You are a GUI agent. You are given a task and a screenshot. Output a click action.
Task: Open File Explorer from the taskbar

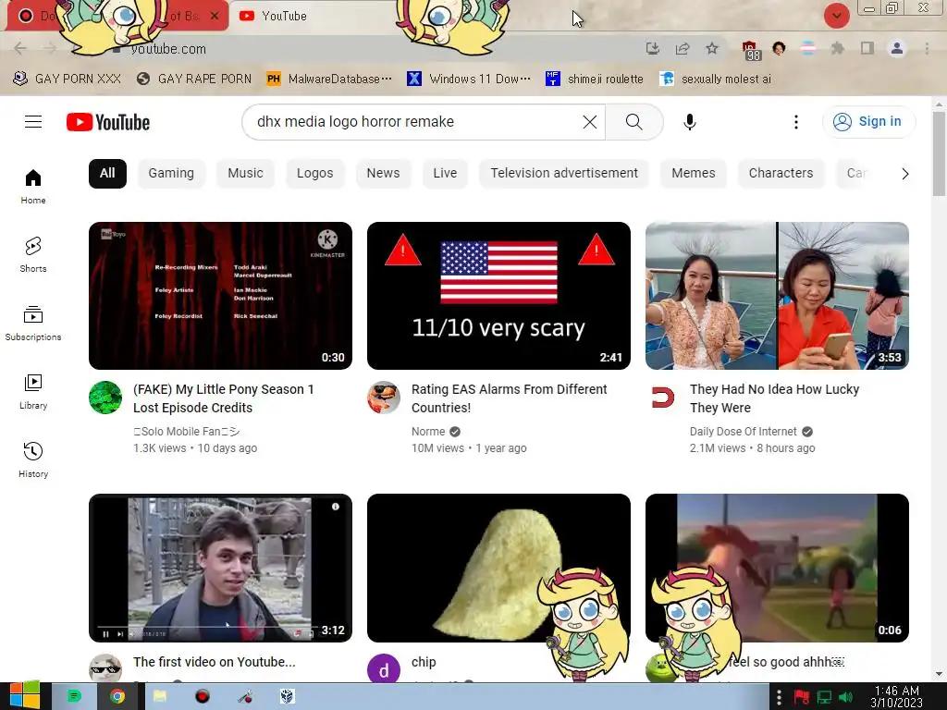[159, 697]
